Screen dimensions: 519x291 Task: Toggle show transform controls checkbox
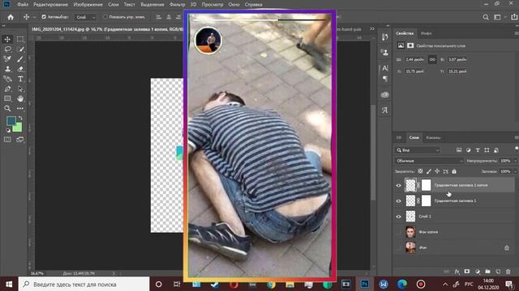[105, 17]
